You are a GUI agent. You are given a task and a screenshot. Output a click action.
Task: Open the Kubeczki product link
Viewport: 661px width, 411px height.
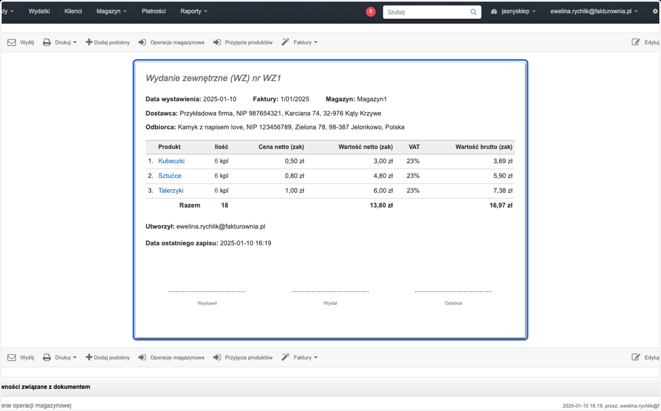pos(171,161)
